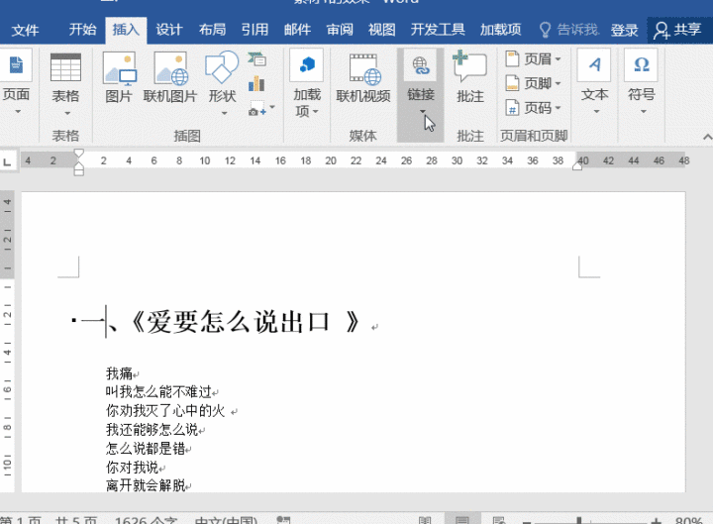Switch to web layout view icon

[499, 520]
